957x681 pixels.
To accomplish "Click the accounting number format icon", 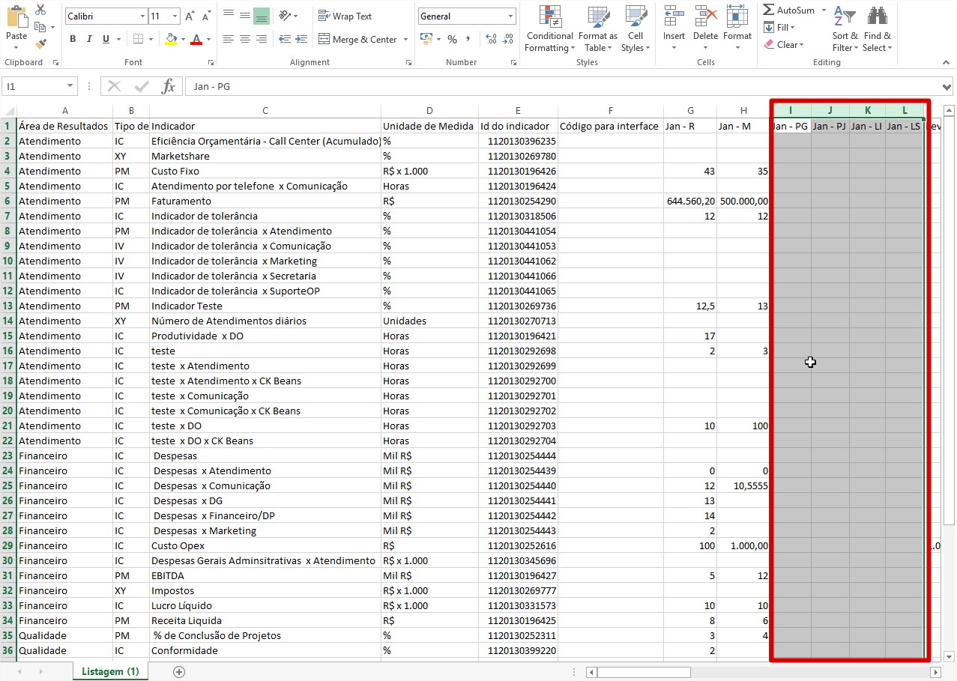I will pyautogui.click(x=426, y=39).
